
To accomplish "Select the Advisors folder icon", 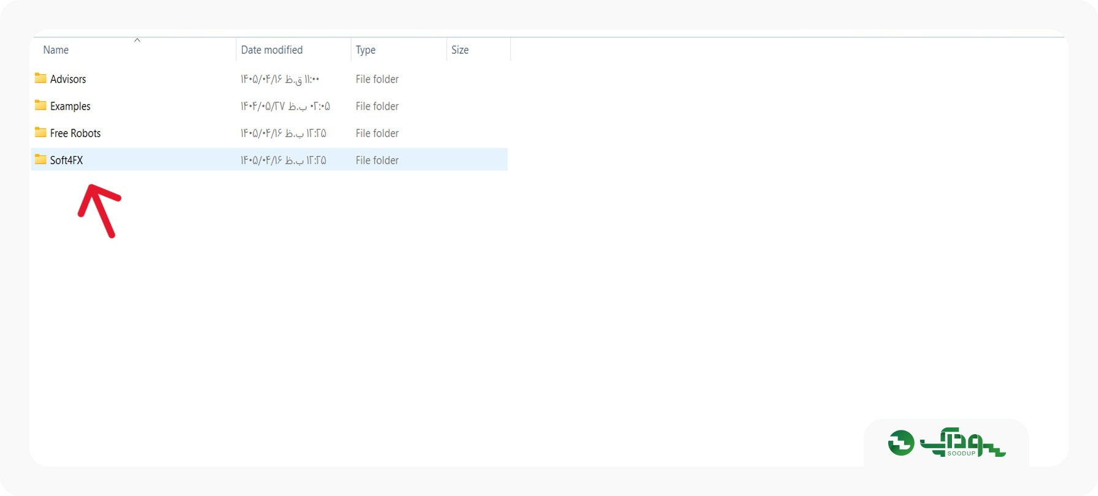I will coord(40,78).
